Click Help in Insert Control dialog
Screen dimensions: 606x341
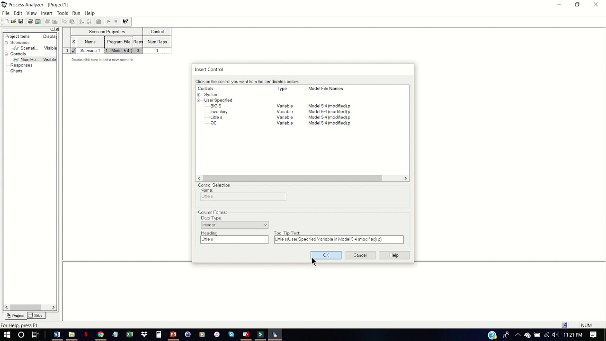[394, 255]
